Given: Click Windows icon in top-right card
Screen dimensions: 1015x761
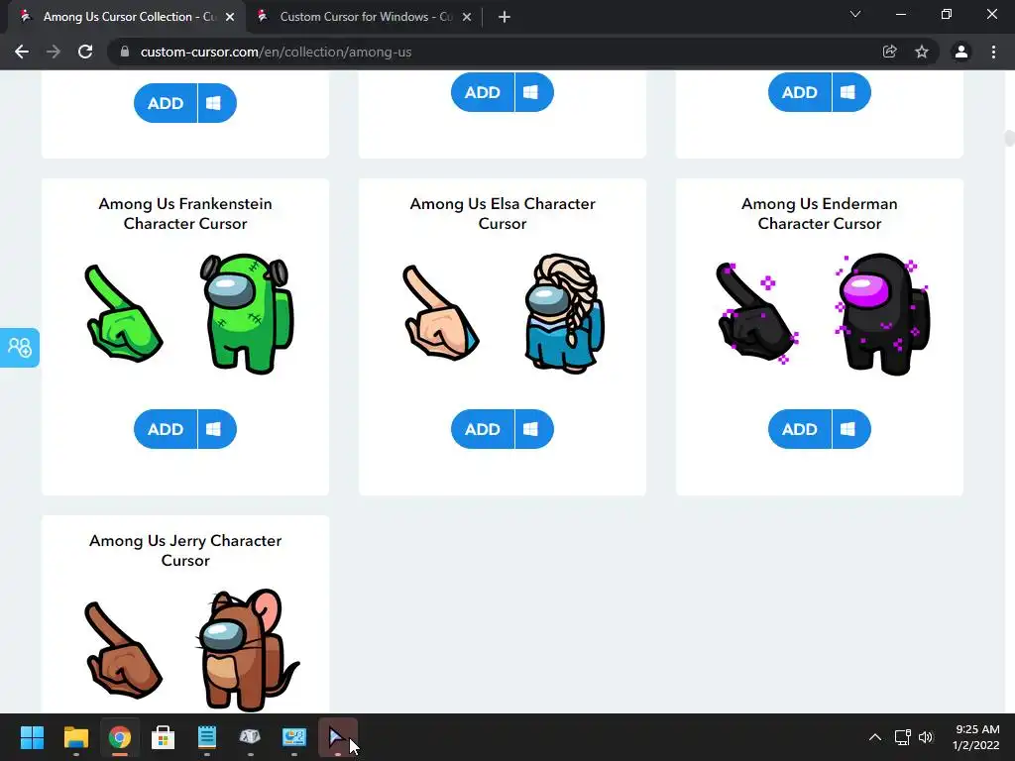Looking at the screenshot, I should point(850,92).
